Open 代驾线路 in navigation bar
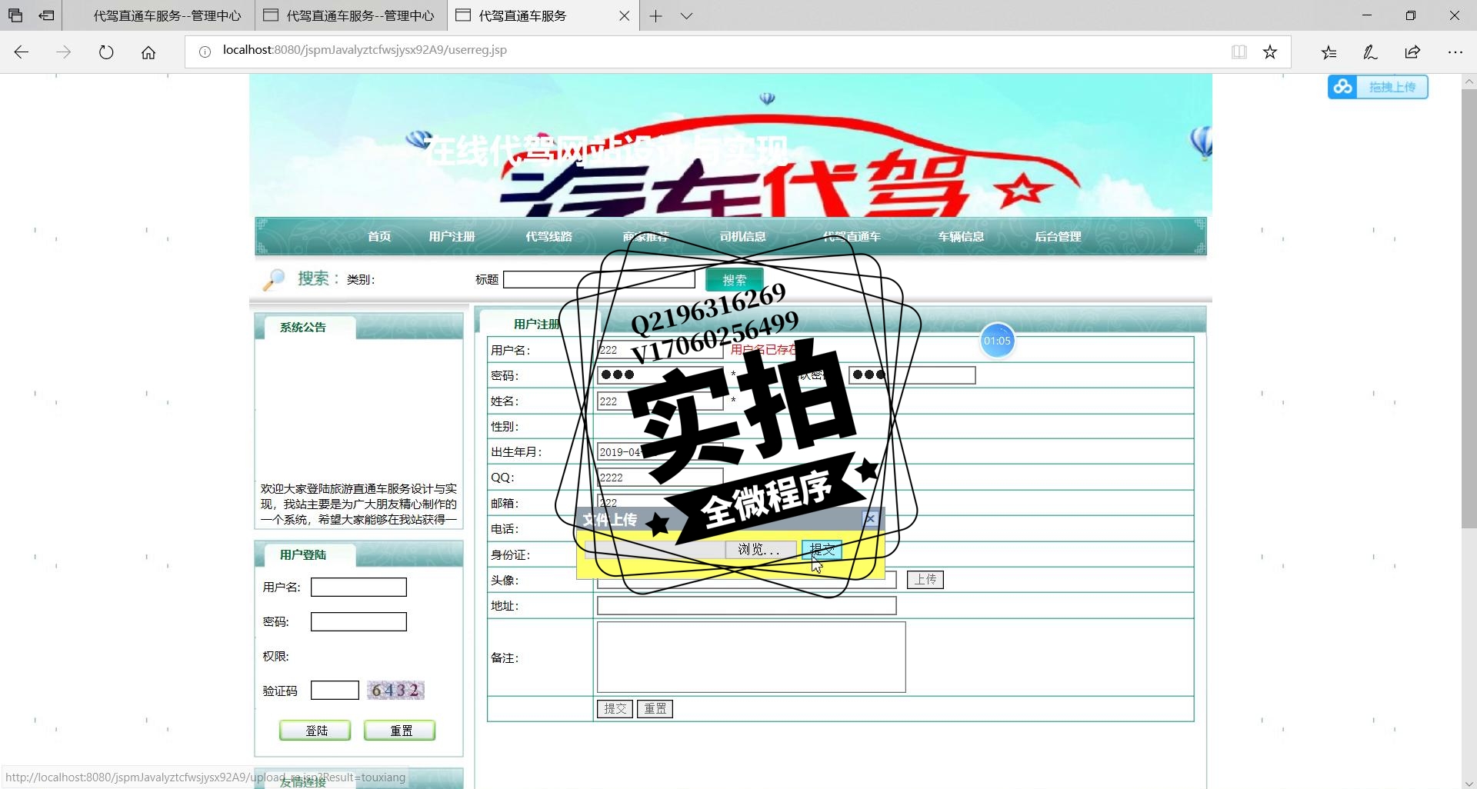Screen dimensions: 1477x789 click(549, 237)
